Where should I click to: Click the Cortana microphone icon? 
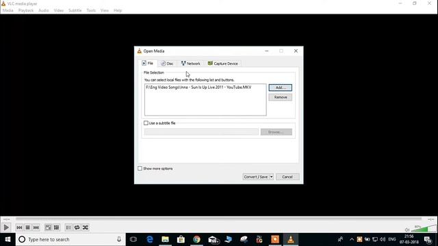point(118,239)
